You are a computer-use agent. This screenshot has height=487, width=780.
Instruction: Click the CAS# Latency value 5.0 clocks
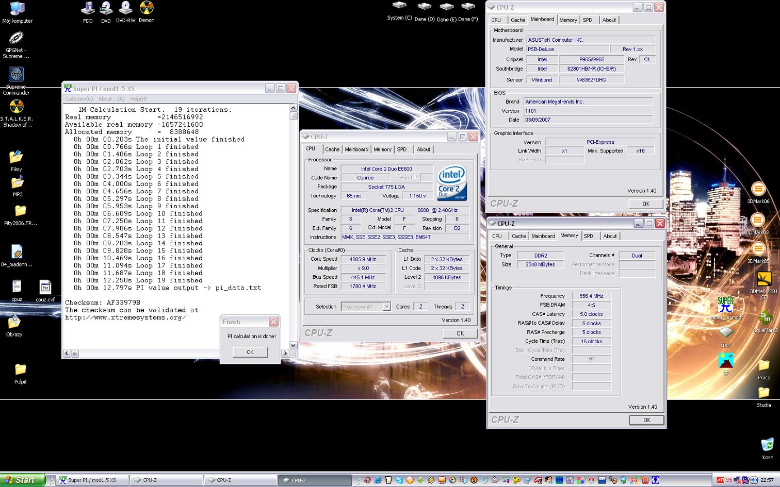click(x=591, y=314)
